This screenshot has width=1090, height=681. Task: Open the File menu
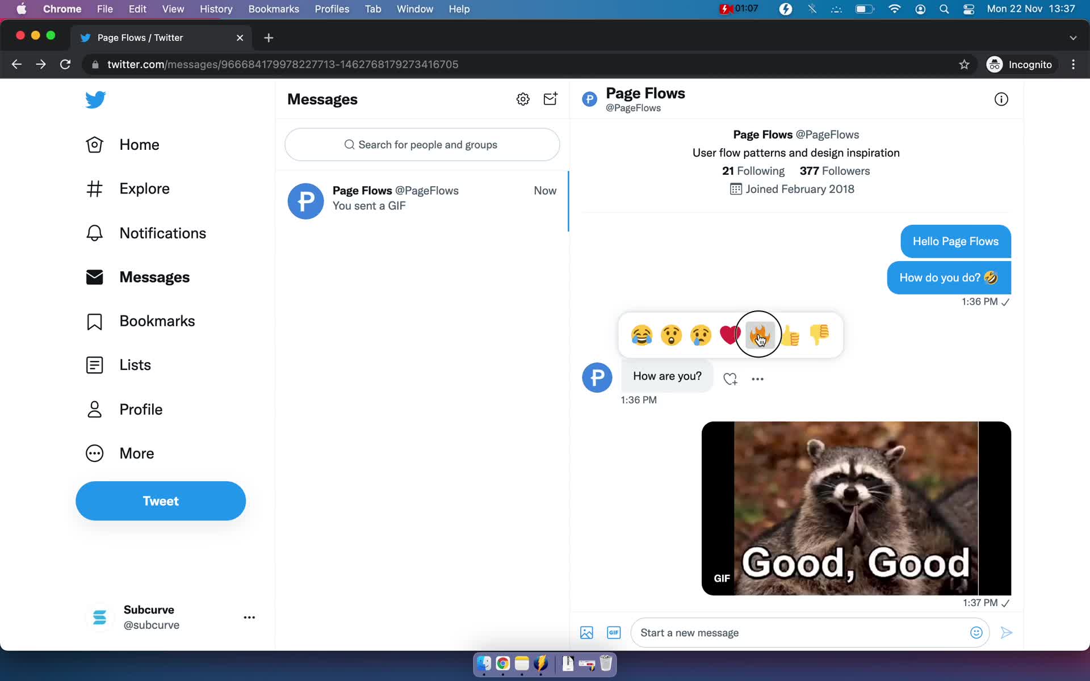[105, 9]
